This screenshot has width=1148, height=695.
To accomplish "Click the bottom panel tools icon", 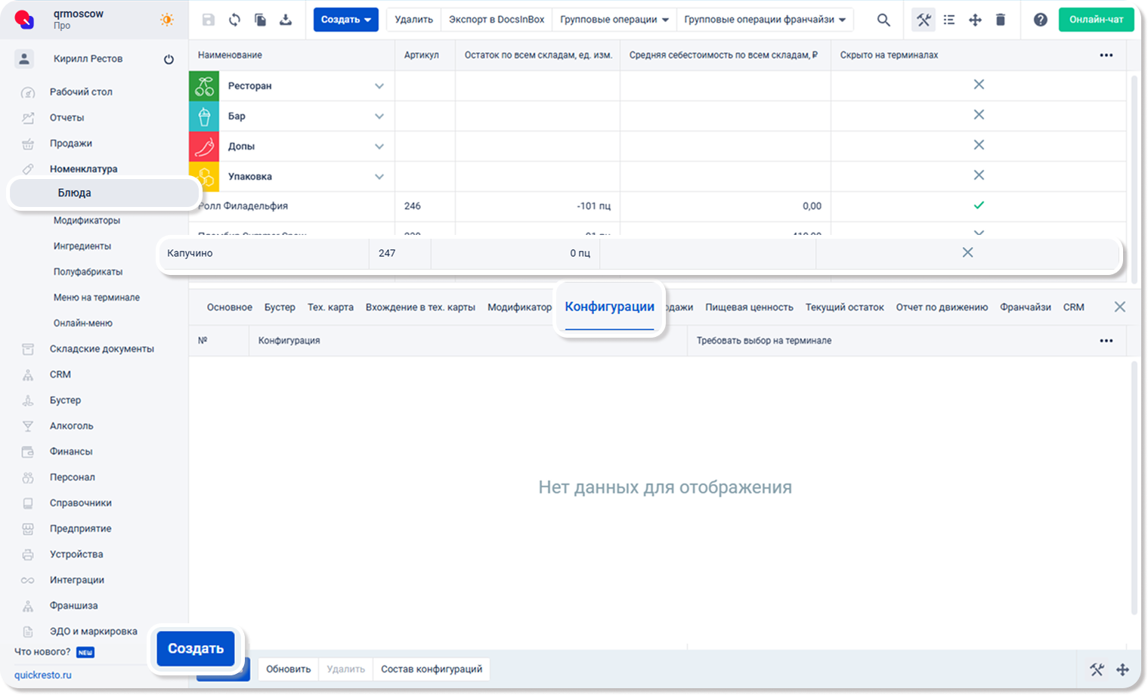I will (1097, 669).
